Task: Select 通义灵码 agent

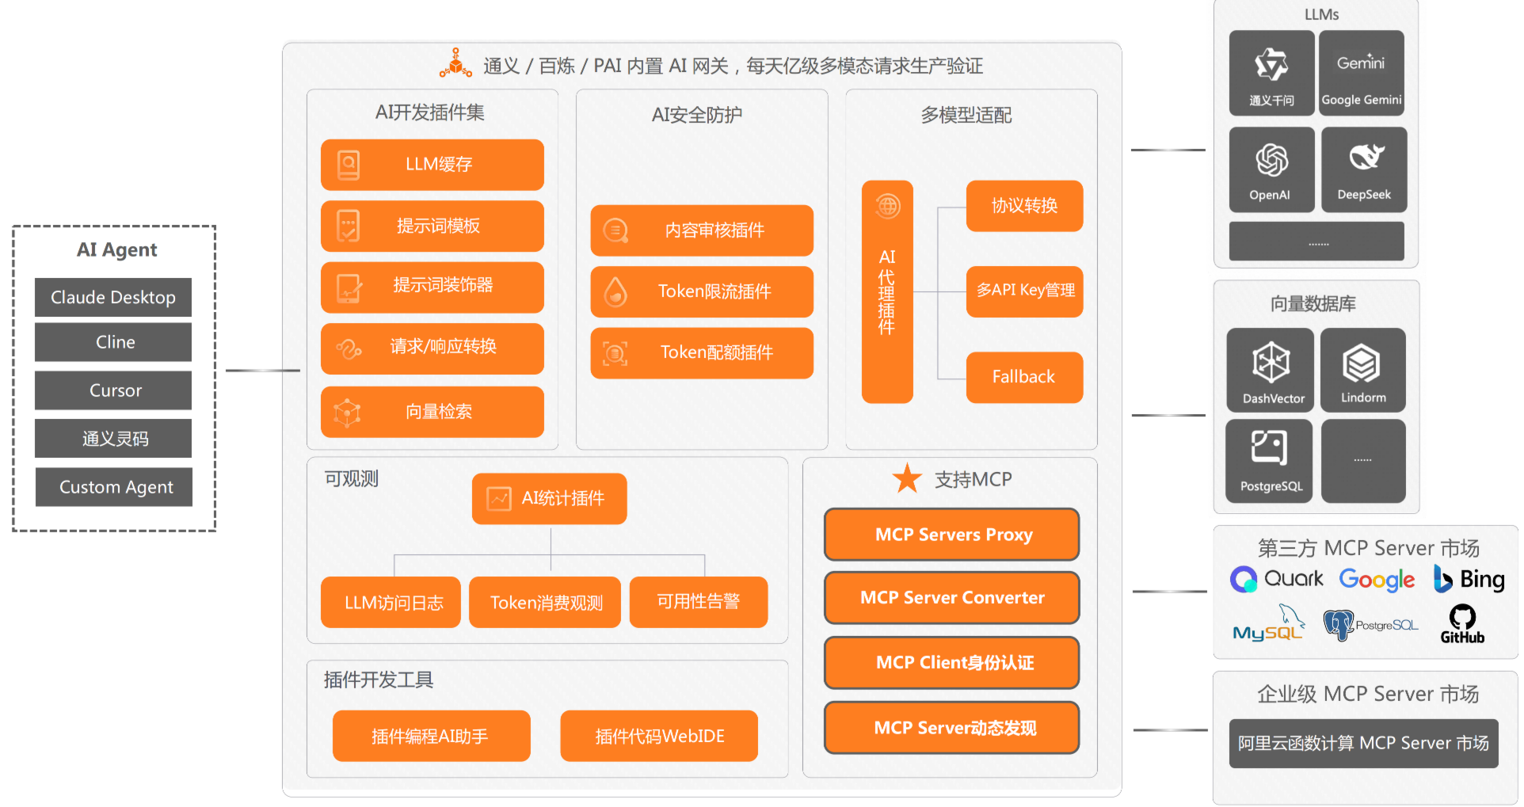Action: click(113, 438)
